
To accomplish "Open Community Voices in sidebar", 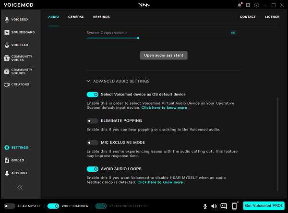I will pos(18,58).
